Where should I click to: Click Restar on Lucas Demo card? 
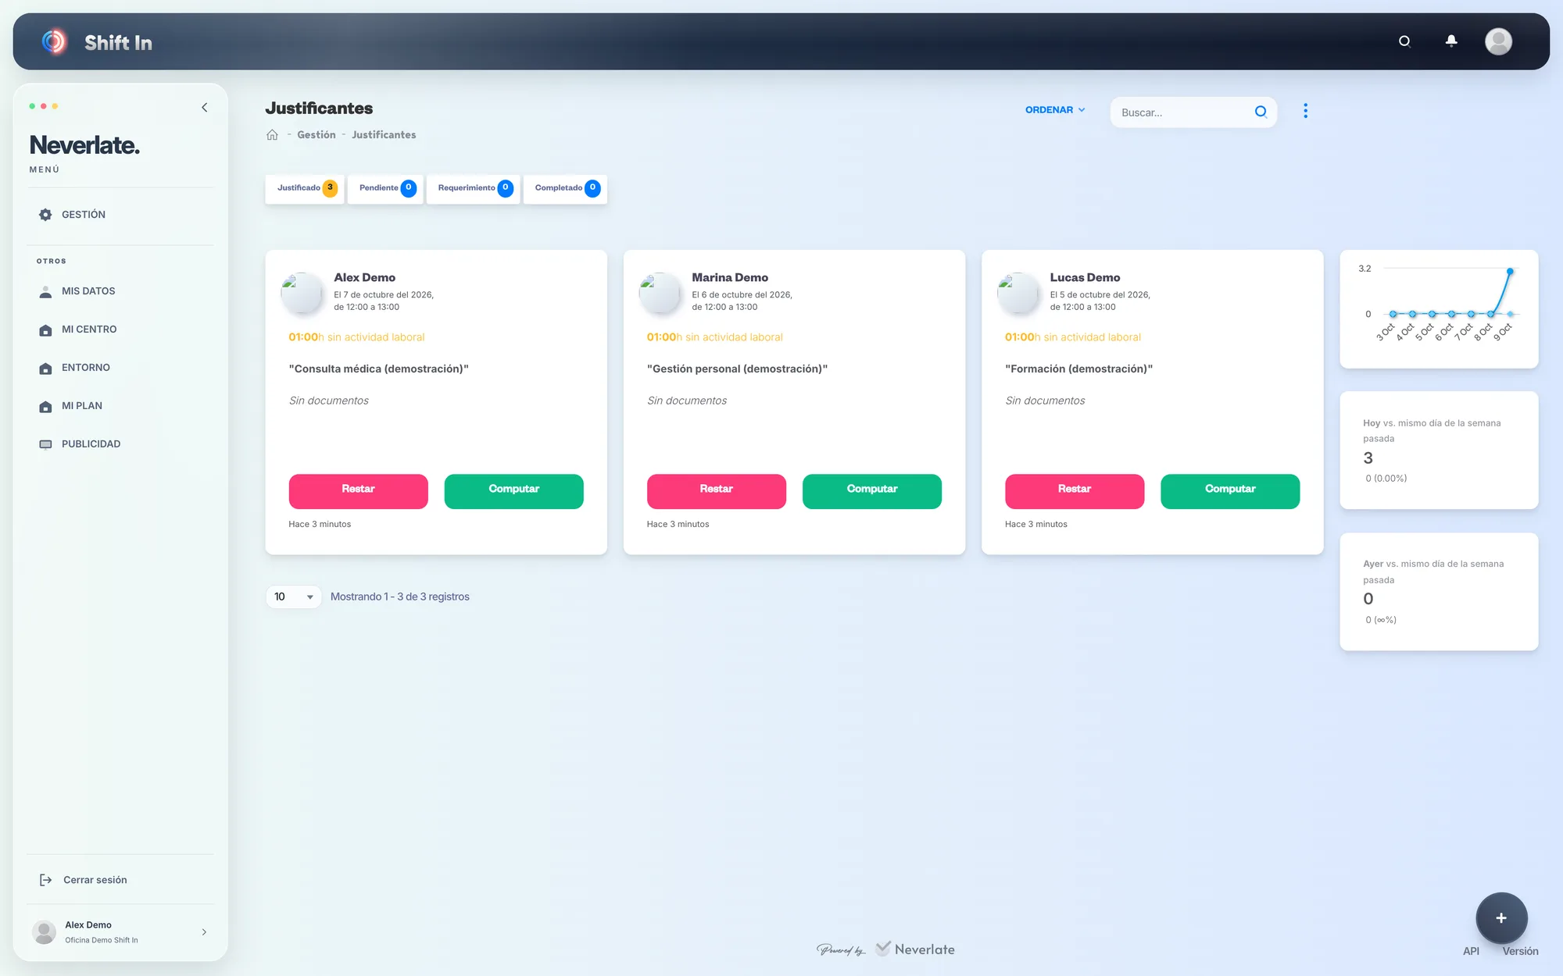1074,491
